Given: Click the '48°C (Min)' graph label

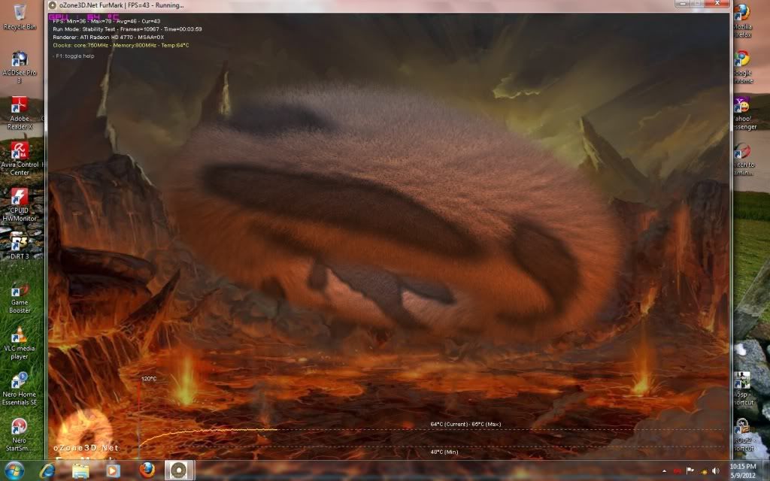Looking at the screenshot, I should pos(444,452).
